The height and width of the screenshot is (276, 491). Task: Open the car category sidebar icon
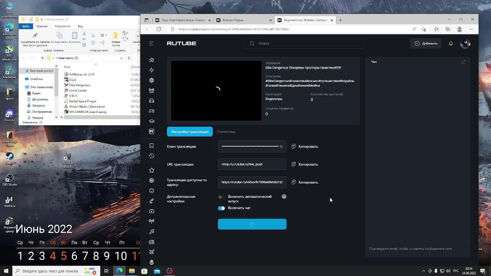pos(152,101)
